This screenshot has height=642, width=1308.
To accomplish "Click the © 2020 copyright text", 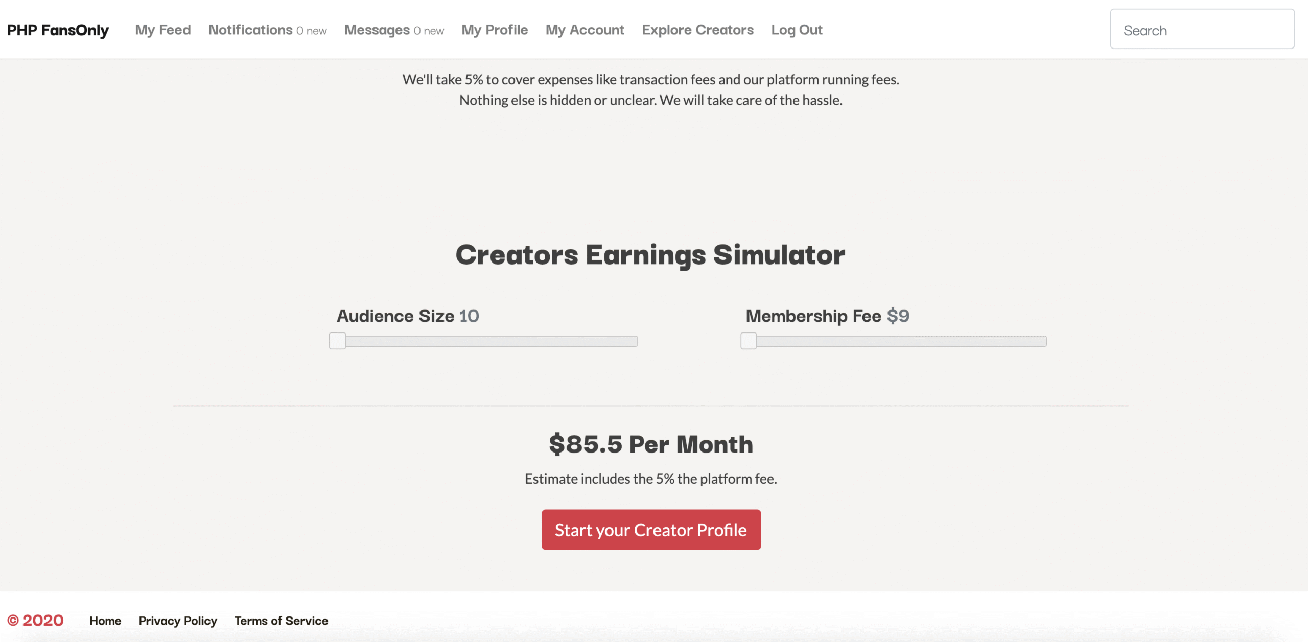I will pos(36,621).
